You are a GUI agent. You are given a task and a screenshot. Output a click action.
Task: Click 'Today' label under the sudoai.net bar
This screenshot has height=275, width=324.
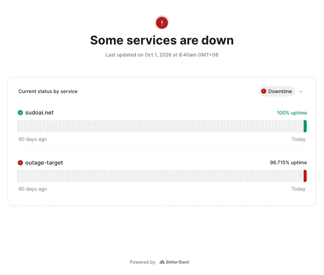click(x=298, y=139)
